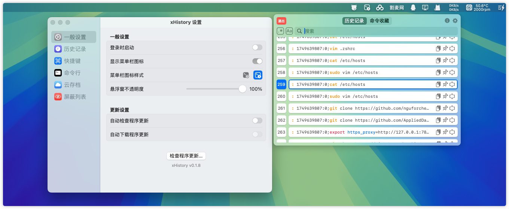Screen dimensions: 509x209
Task: Switch to 命令收藏 tab
Action: click(379, 21)
